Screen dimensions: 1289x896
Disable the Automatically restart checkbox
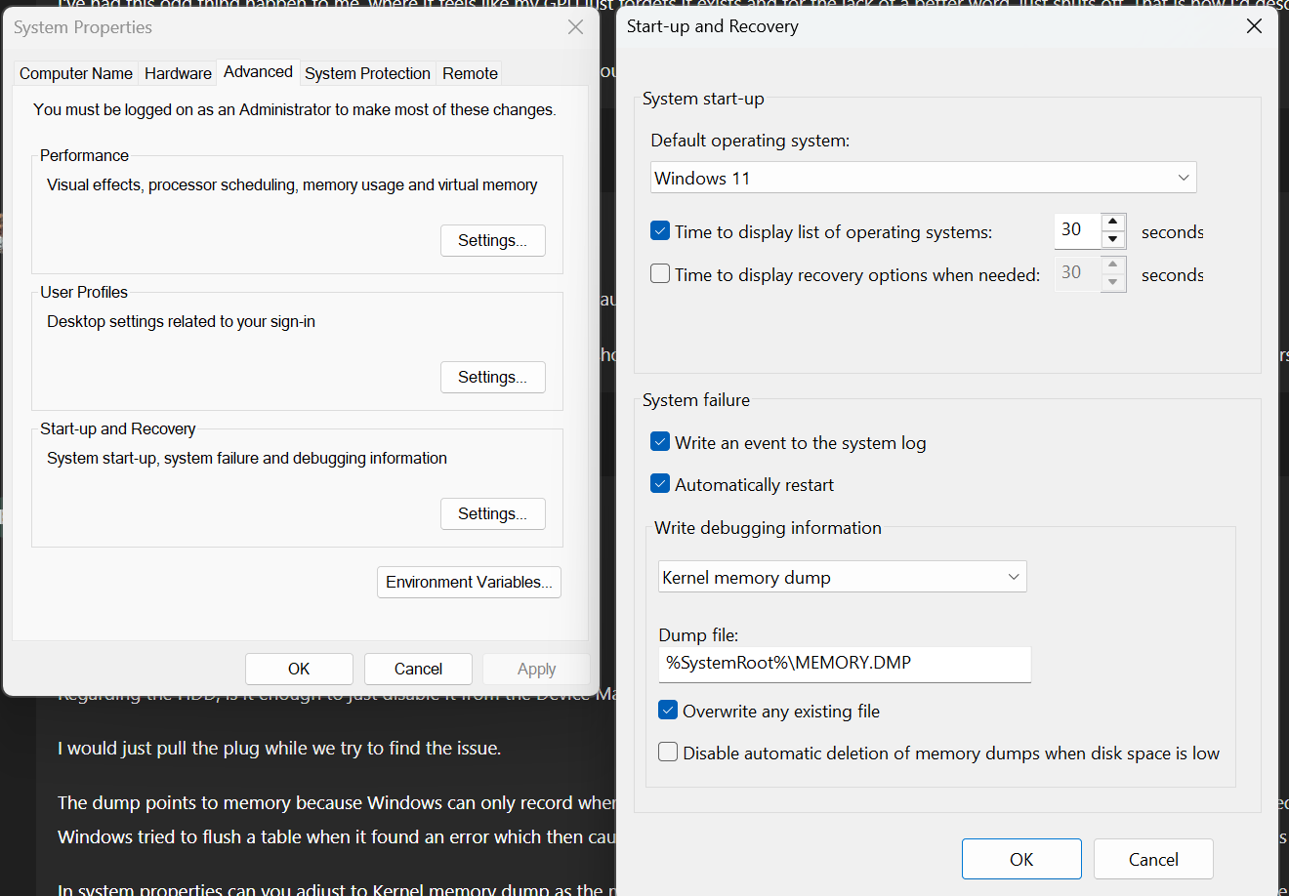661,484
